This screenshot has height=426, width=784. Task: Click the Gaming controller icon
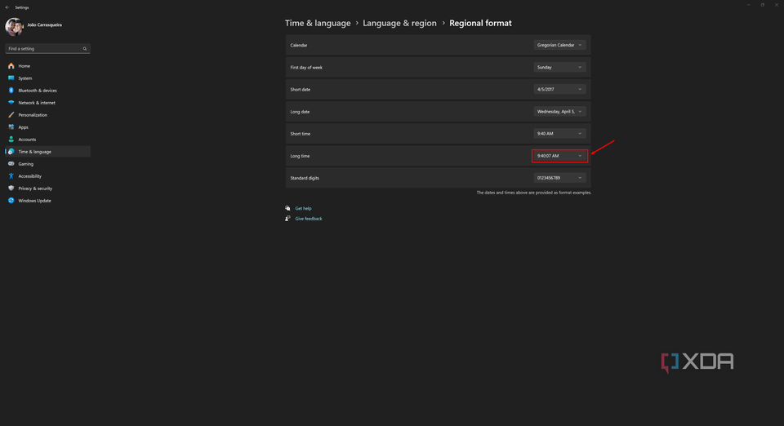click(x=11, y=164)
